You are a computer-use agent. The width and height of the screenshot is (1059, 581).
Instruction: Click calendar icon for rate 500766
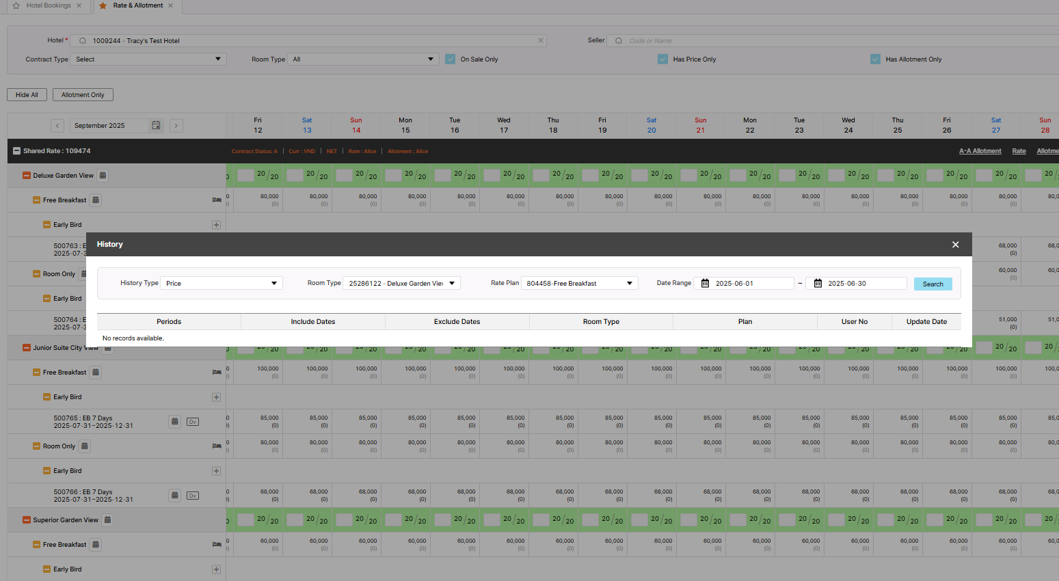pos(175,496)
